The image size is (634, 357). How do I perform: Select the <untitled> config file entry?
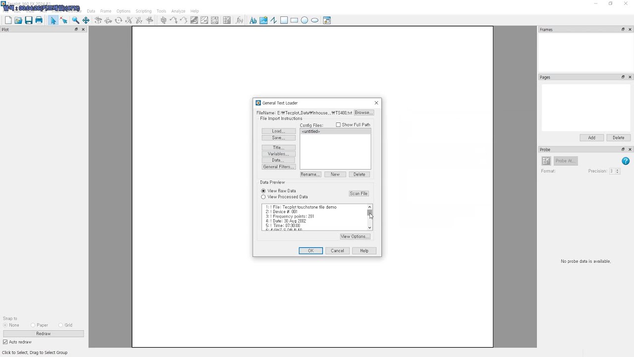pos(335,131)
